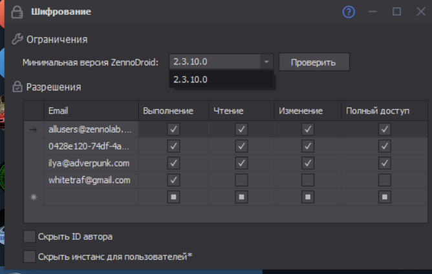Click the Проверить button
Viewport: 432px width, 274px height.
(314, 62)
